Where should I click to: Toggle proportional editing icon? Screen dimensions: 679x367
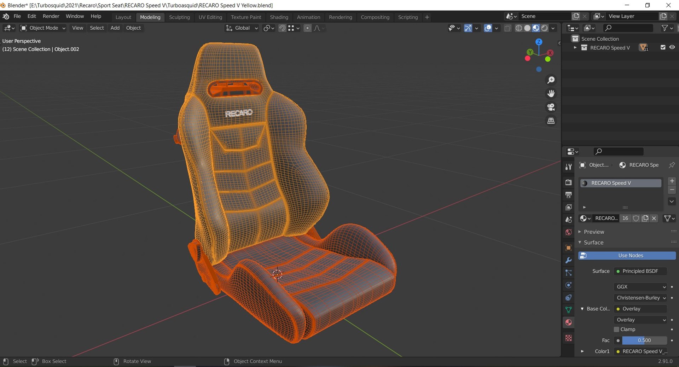[307, 28]
